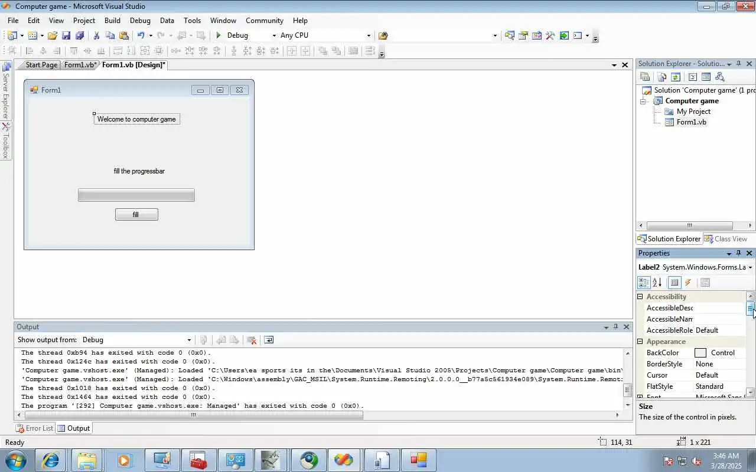Toggle Word Wrap in the Output window
Viewport: 756px width, 472px height.
(x=269, y=340)
